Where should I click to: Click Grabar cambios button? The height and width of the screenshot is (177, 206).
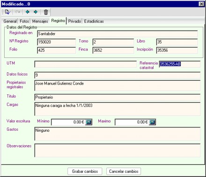coord(85,171)
